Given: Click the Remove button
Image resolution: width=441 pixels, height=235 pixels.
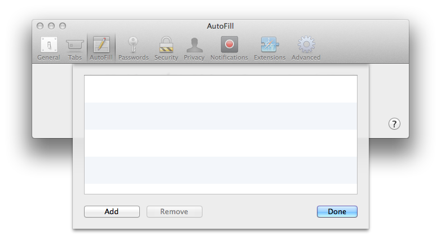Looking at the screenshot, I should pyautogui.click(x=174, y=211).
